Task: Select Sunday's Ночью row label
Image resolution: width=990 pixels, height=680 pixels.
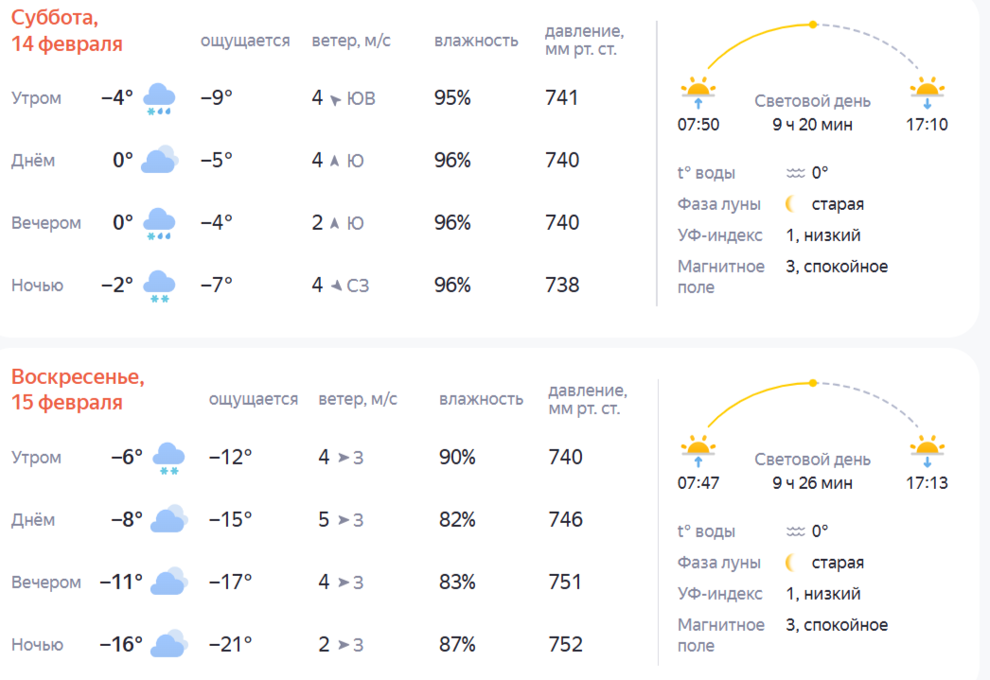Action: (37, 645)
